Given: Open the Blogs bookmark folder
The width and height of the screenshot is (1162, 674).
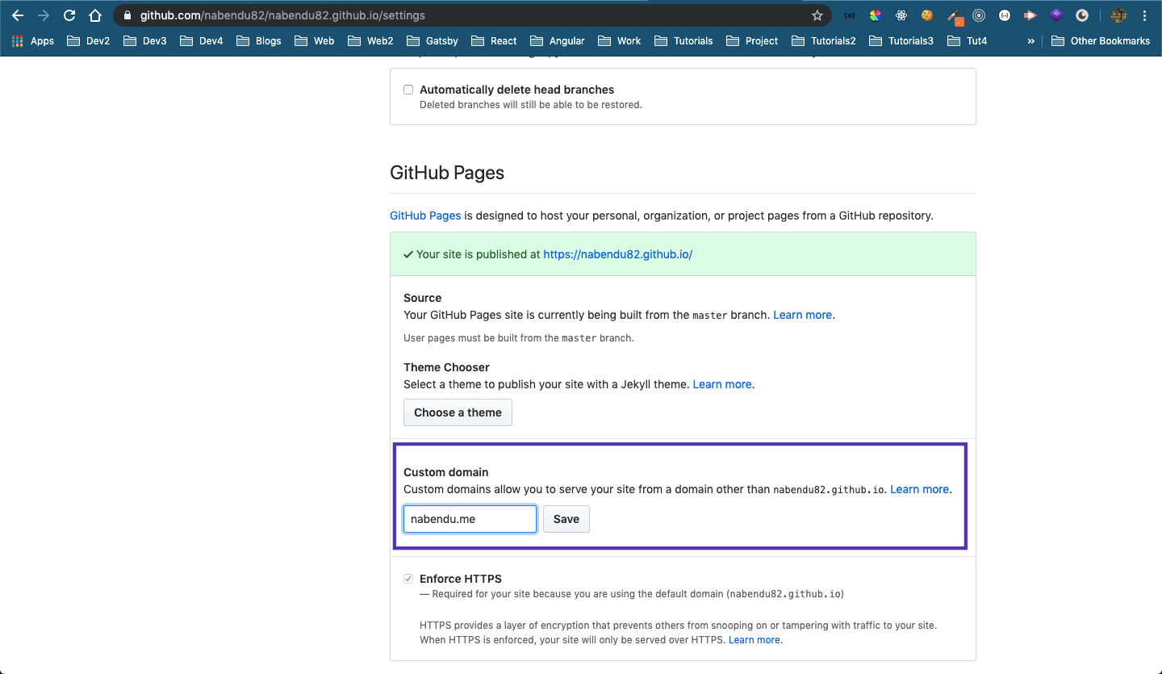Looking at the screenshot, I should click(x=259, y=40).
